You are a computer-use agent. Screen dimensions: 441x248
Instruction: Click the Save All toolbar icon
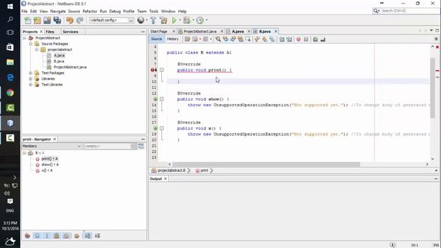[57, 20]
